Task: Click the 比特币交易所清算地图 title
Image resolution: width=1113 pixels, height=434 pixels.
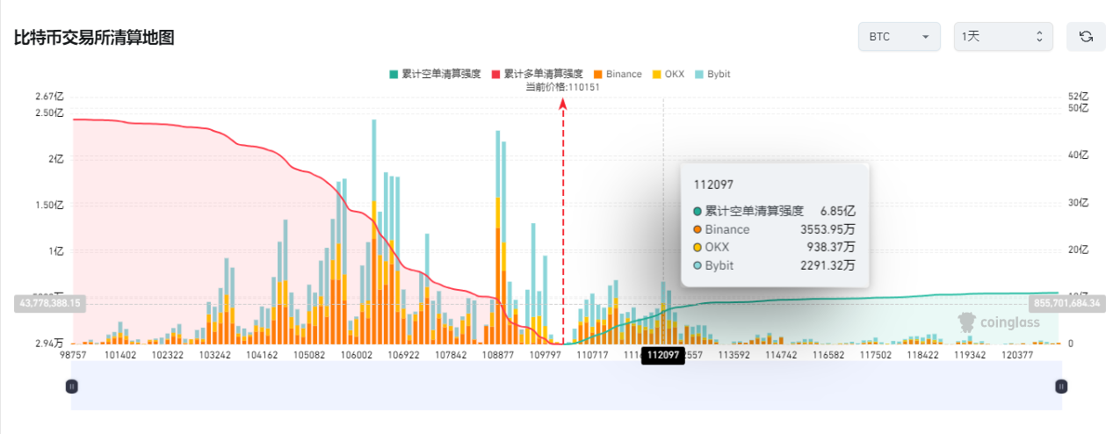Action: point(94,38)
